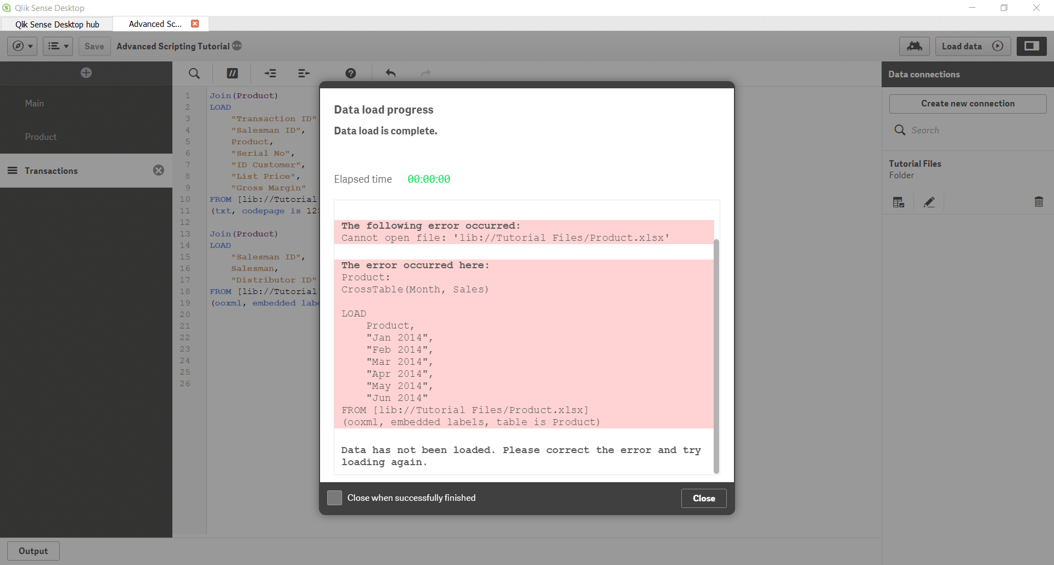This screenshot has height=565, width=1054.
Task: Toggle comments on the script code
Action: point(231,73)
